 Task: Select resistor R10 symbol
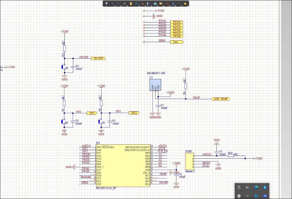231,156
